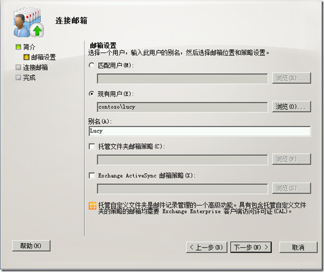The height and width of the screenshot is (272, 324).
Task: Click the ActiveSync mailbox policy text field
Action: (x=182, y=189)
